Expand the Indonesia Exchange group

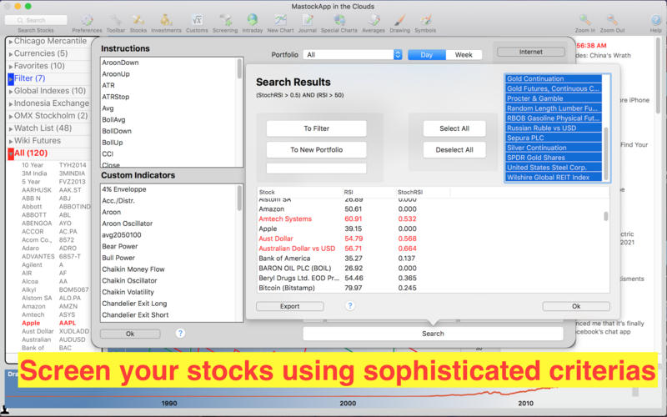pos(11,103)
